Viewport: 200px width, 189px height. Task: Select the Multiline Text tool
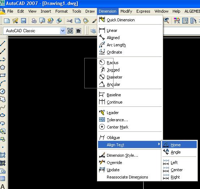[3, 186]
